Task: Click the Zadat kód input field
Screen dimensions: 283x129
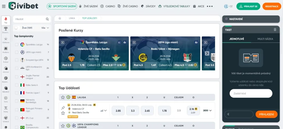Action: (251, 93)
